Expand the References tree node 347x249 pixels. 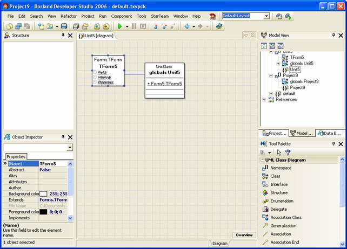pyautogui.click(x=264, y=100)
